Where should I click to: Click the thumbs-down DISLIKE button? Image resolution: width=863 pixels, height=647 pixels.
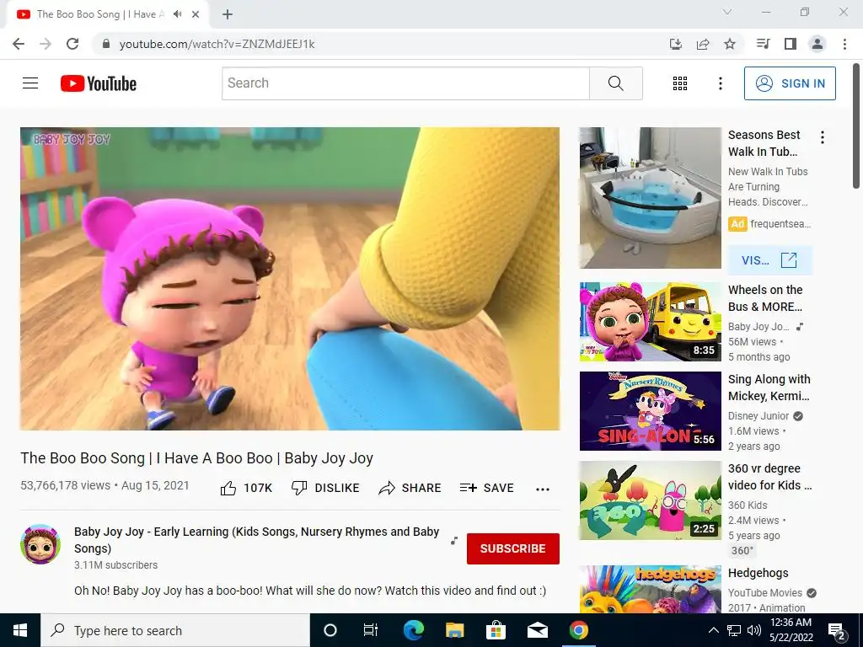pyautogui.click(x=325, y=488)
